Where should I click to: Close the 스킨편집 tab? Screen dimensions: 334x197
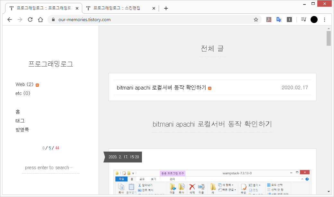click(x=154, y=8)
